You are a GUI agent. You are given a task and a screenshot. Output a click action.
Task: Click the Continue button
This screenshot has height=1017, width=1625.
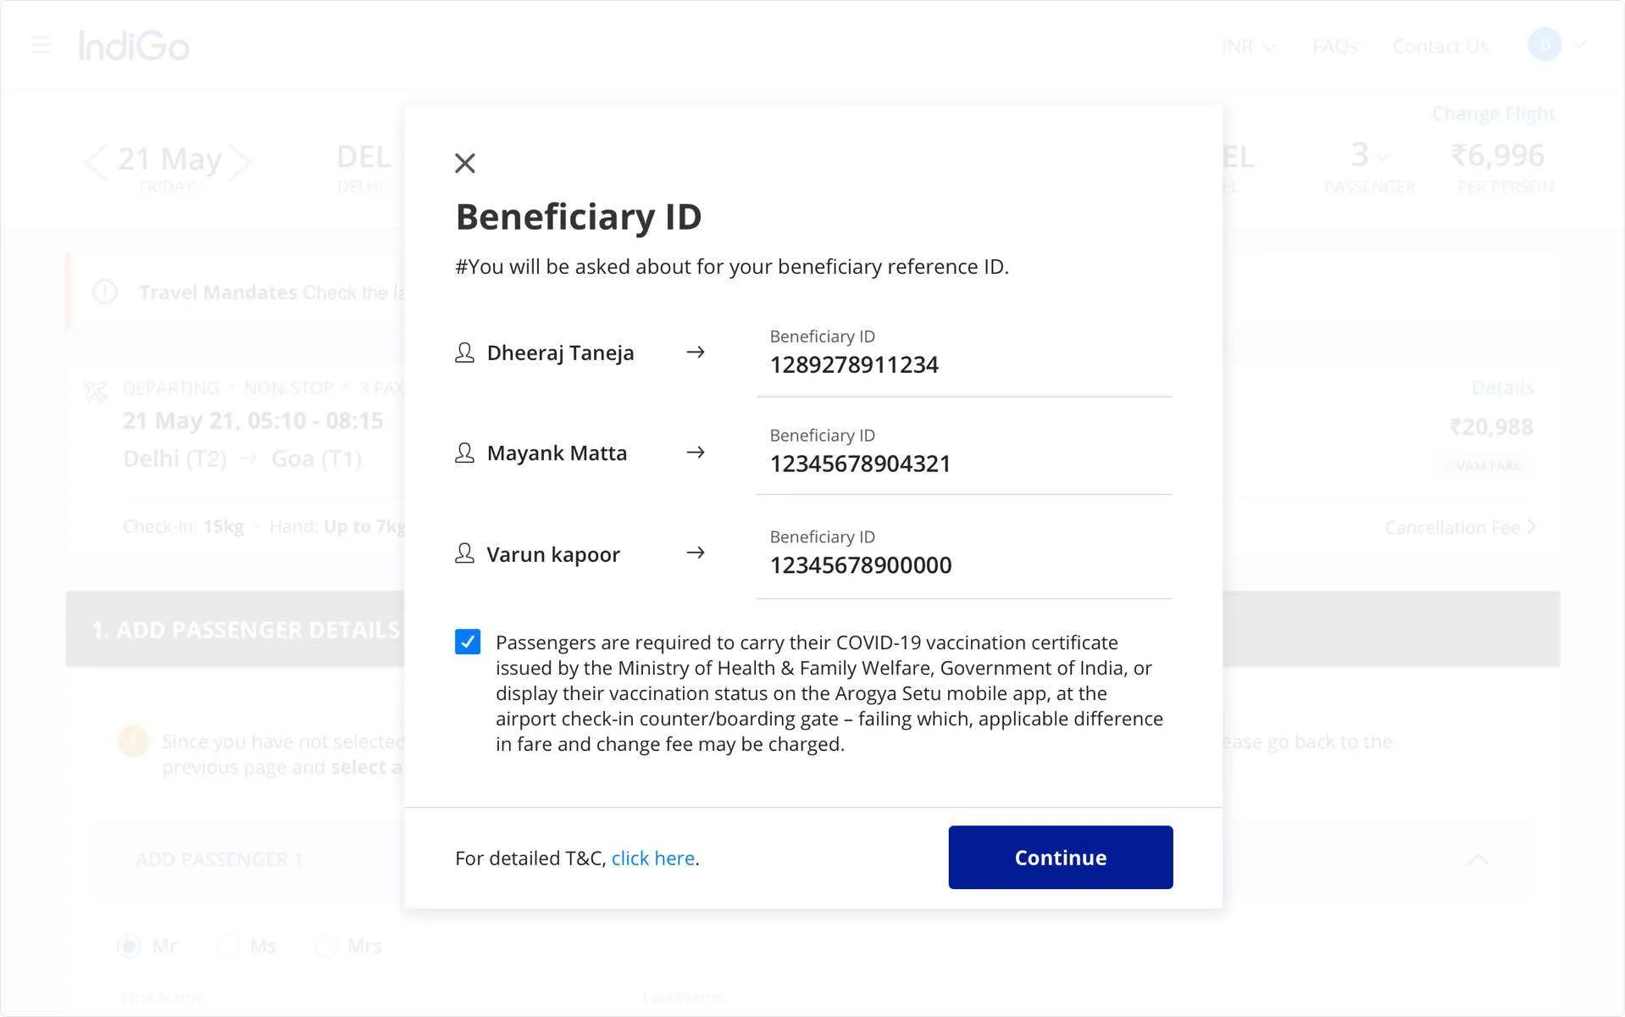point(1061,858)
